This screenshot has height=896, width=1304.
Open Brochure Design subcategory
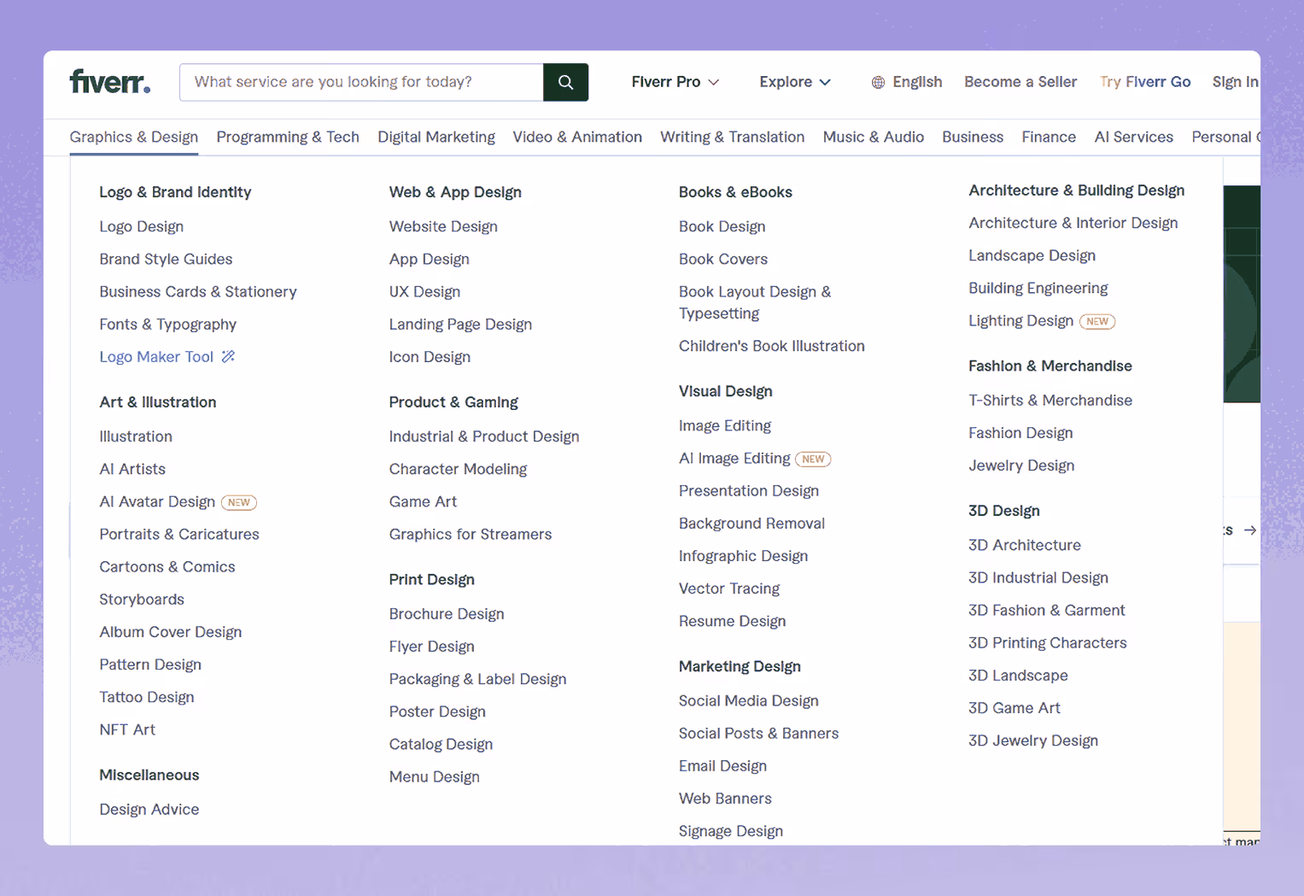tap(447, 613)
